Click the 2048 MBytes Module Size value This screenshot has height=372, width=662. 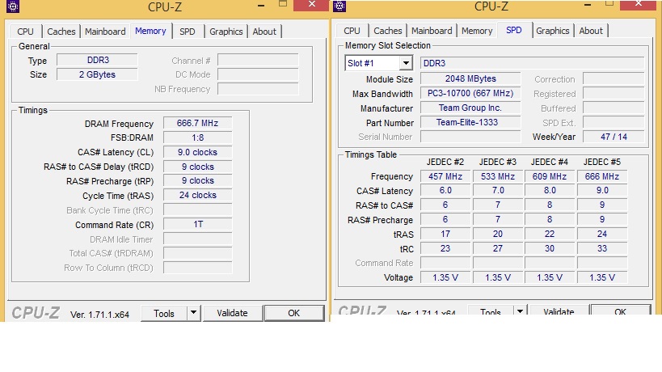[470, 79]
